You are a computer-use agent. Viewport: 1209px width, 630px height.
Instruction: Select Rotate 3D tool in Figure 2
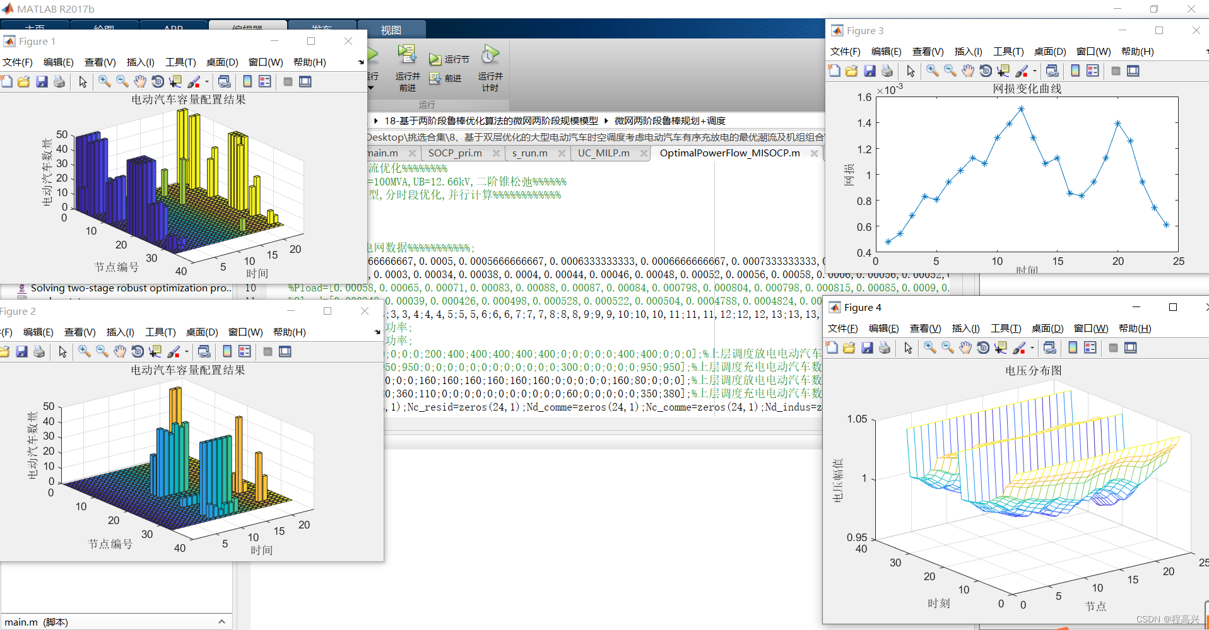click(x=138, y=351)
